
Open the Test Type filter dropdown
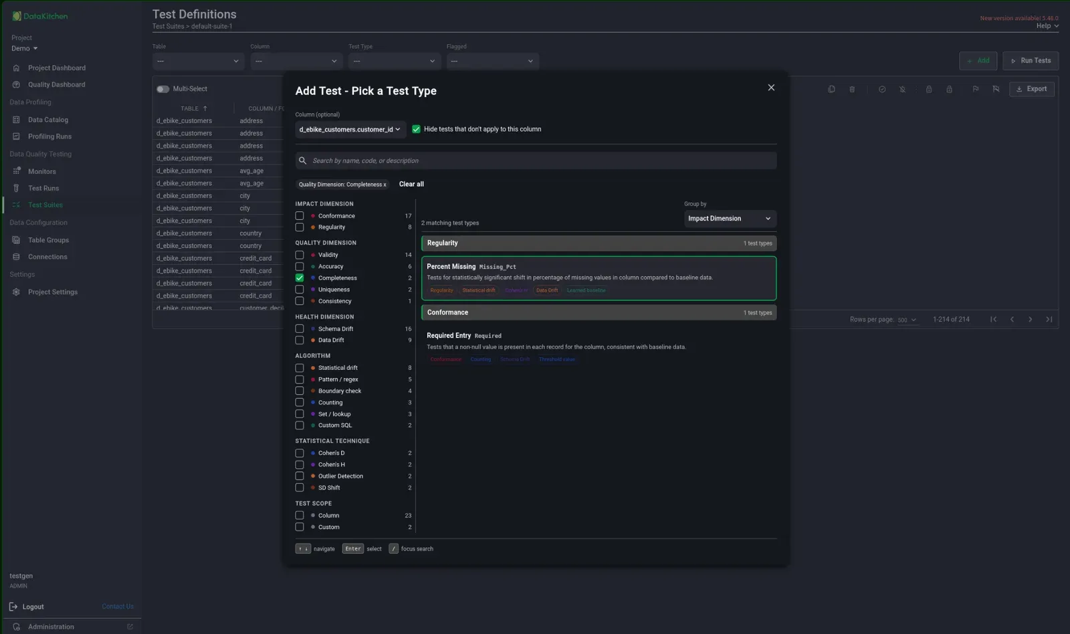coord(395,61)
